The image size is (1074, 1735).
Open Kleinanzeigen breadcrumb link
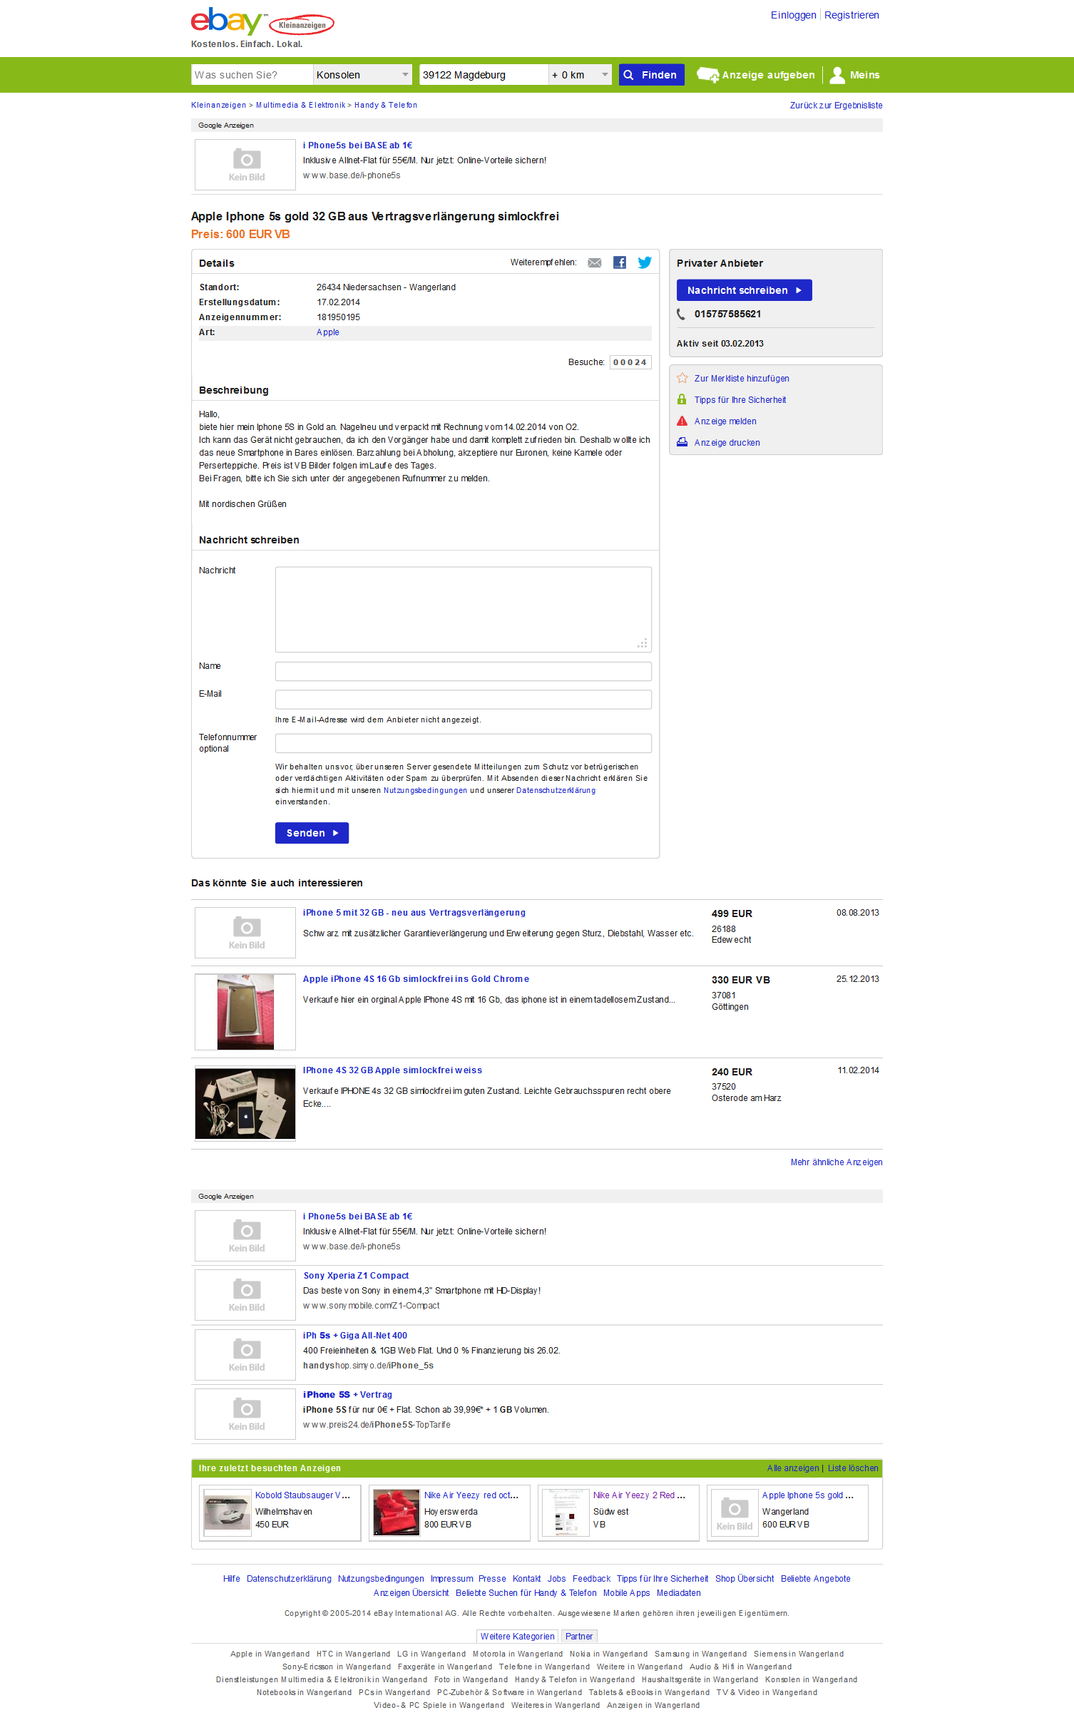[x=218, y=106]
